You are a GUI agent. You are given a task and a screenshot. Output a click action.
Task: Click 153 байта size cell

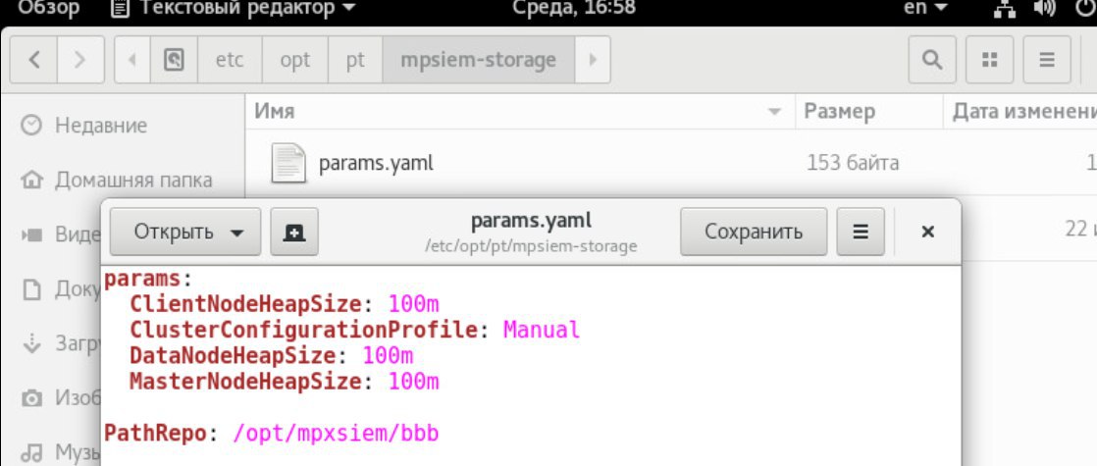(x=852, y=164)
